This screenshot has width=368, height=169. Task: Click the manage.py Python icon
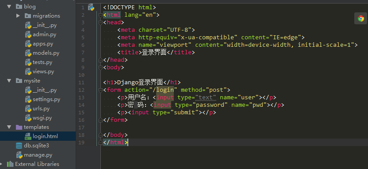pyautogui.click(x=19, y=155)
